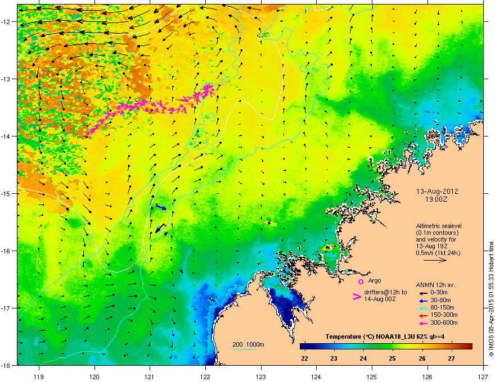Select the magenta 300-600m arrow in legend
This screenshot has width=495, height=382.
pyautogui.click(x=422, y=323)
